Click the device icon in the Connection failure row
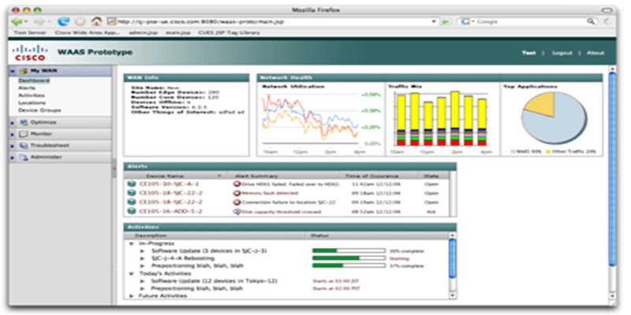This screenshot has height=315, width=631. click(131, 202)
